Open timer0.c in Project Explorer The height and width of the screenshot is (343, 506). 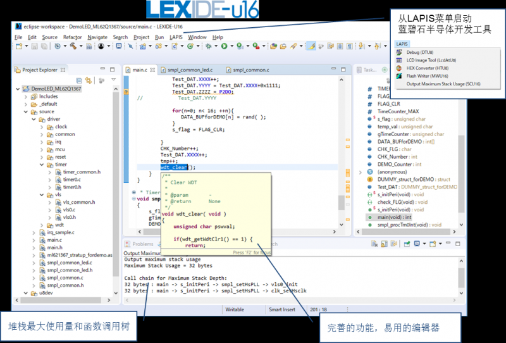pos(71,180)
